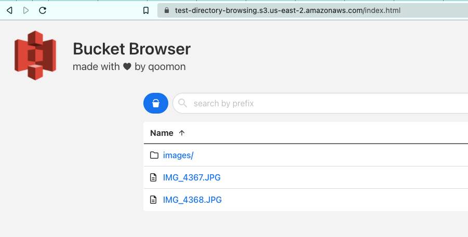Focus the search by prefix field

(x=320, y=103)
